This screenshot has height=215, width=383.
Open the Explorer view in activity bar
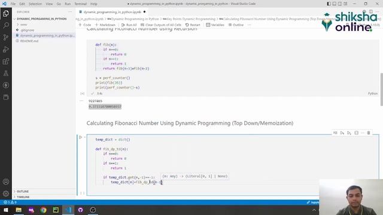[6, 13]
